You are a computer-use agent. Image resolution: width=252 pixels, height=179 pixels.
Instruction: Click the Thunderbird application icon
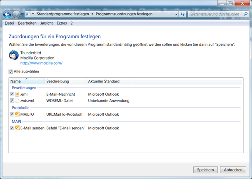click(x=14, y=55)
